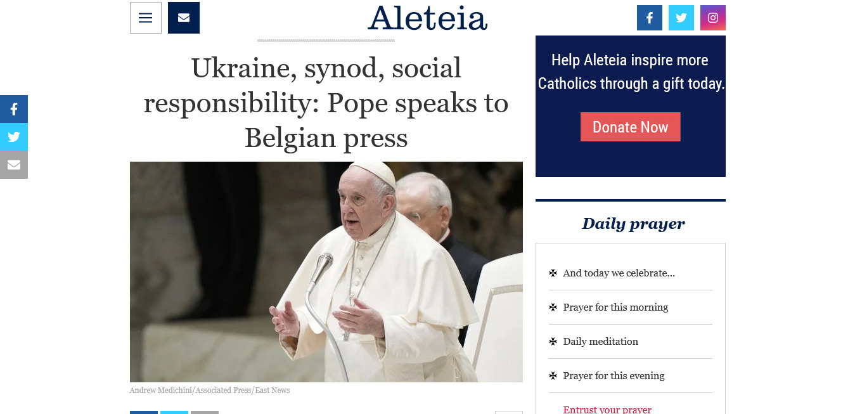Click the Donate Now button

coord(631,127)
